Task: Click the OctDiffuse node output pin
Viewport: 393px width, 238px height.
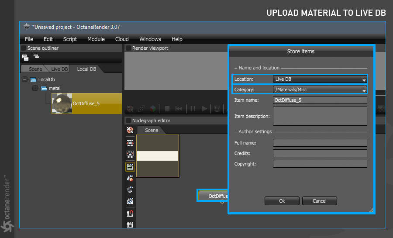Action: (222, 202)
